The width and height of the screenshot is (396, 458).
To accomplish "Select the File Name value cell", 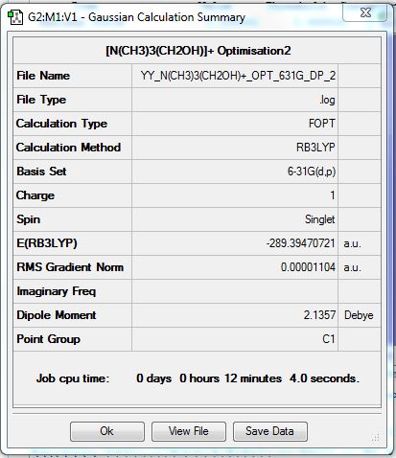I will click(235, 76).
